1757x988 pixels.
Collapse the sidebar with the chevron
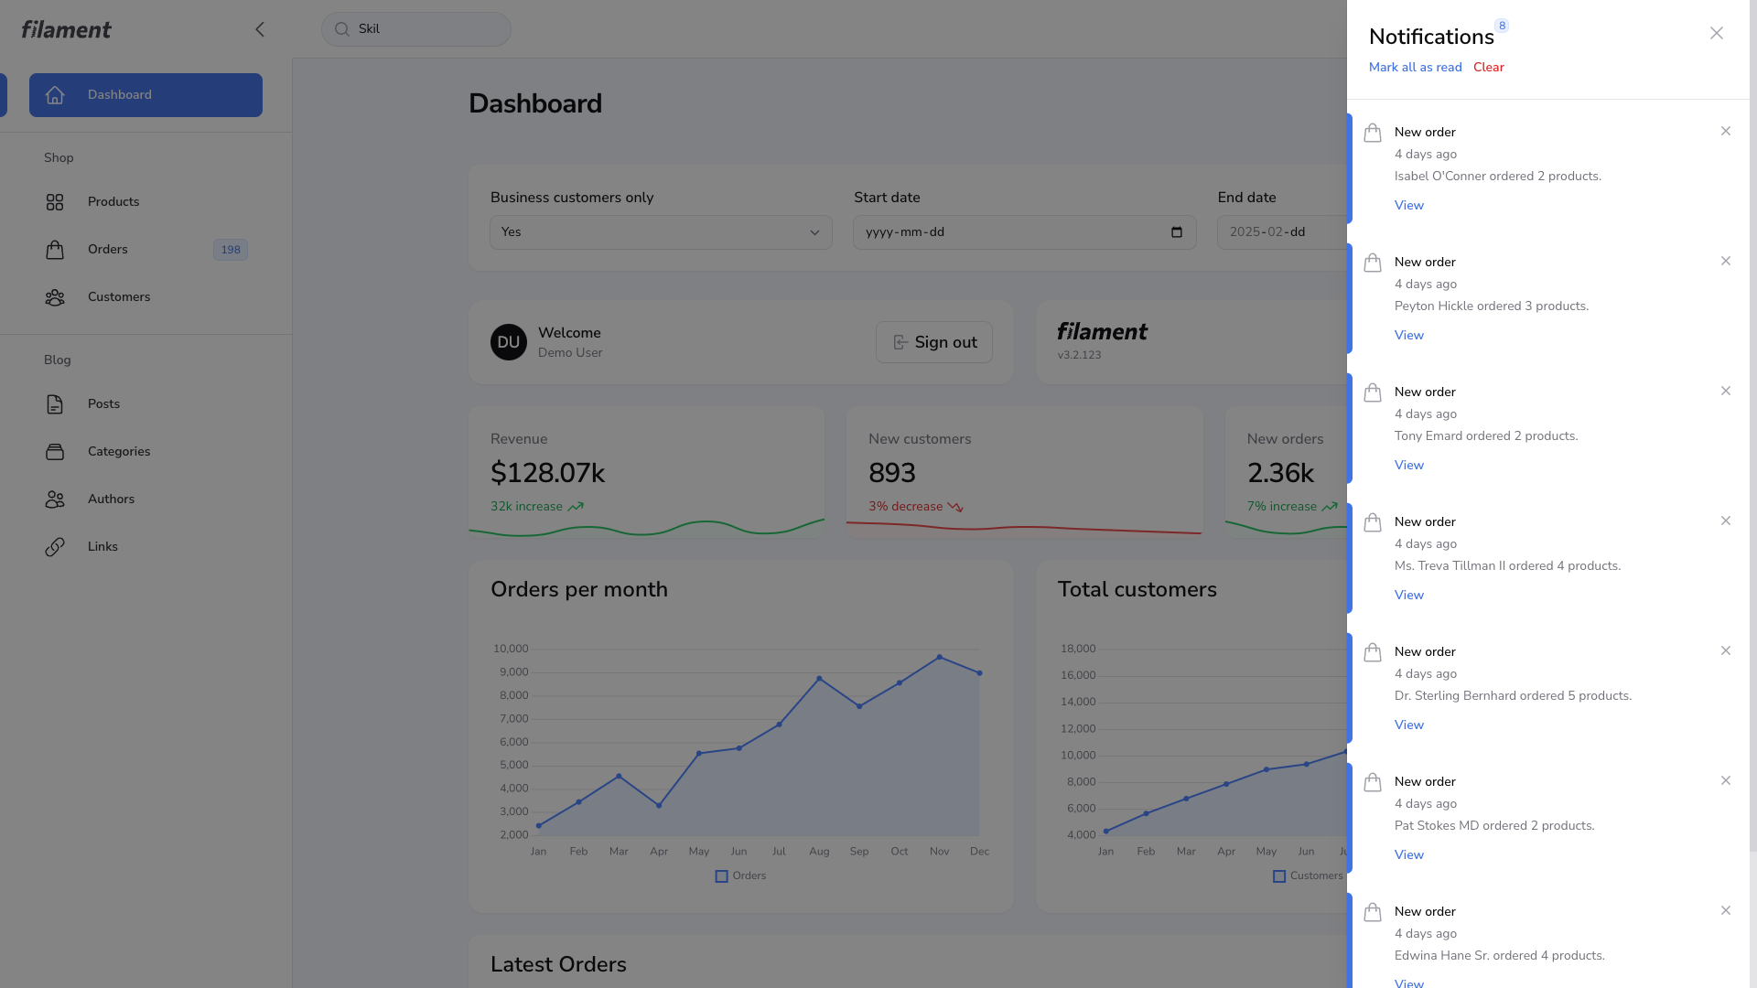pyautogui.click(x=260, y=29)
